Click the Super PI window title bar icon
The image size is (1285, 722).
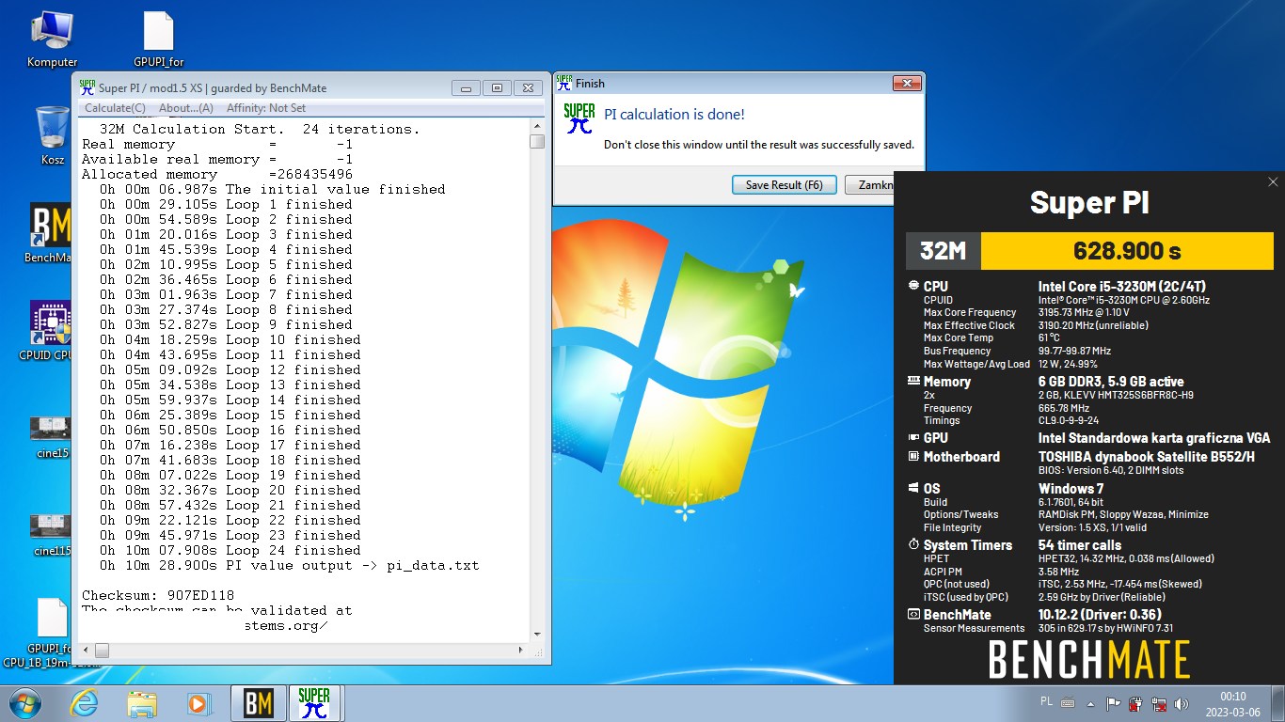pos(87,87)
